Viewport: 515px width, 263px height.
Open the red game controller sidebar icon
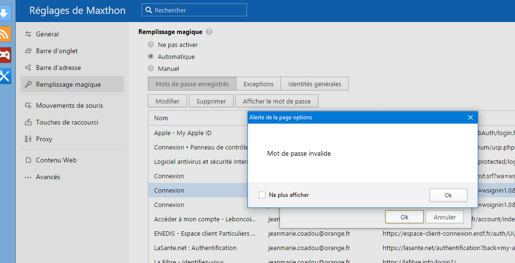click(x=5, y=55)
